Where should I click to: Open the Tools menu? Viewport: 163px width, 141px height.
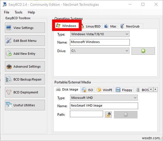pyautogui.click(x=18, y=12)
